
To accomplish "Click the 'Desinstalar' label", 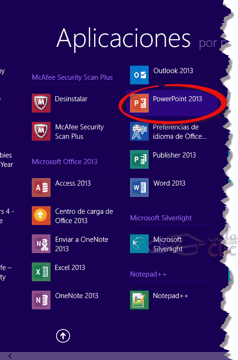I will (71, 99).
